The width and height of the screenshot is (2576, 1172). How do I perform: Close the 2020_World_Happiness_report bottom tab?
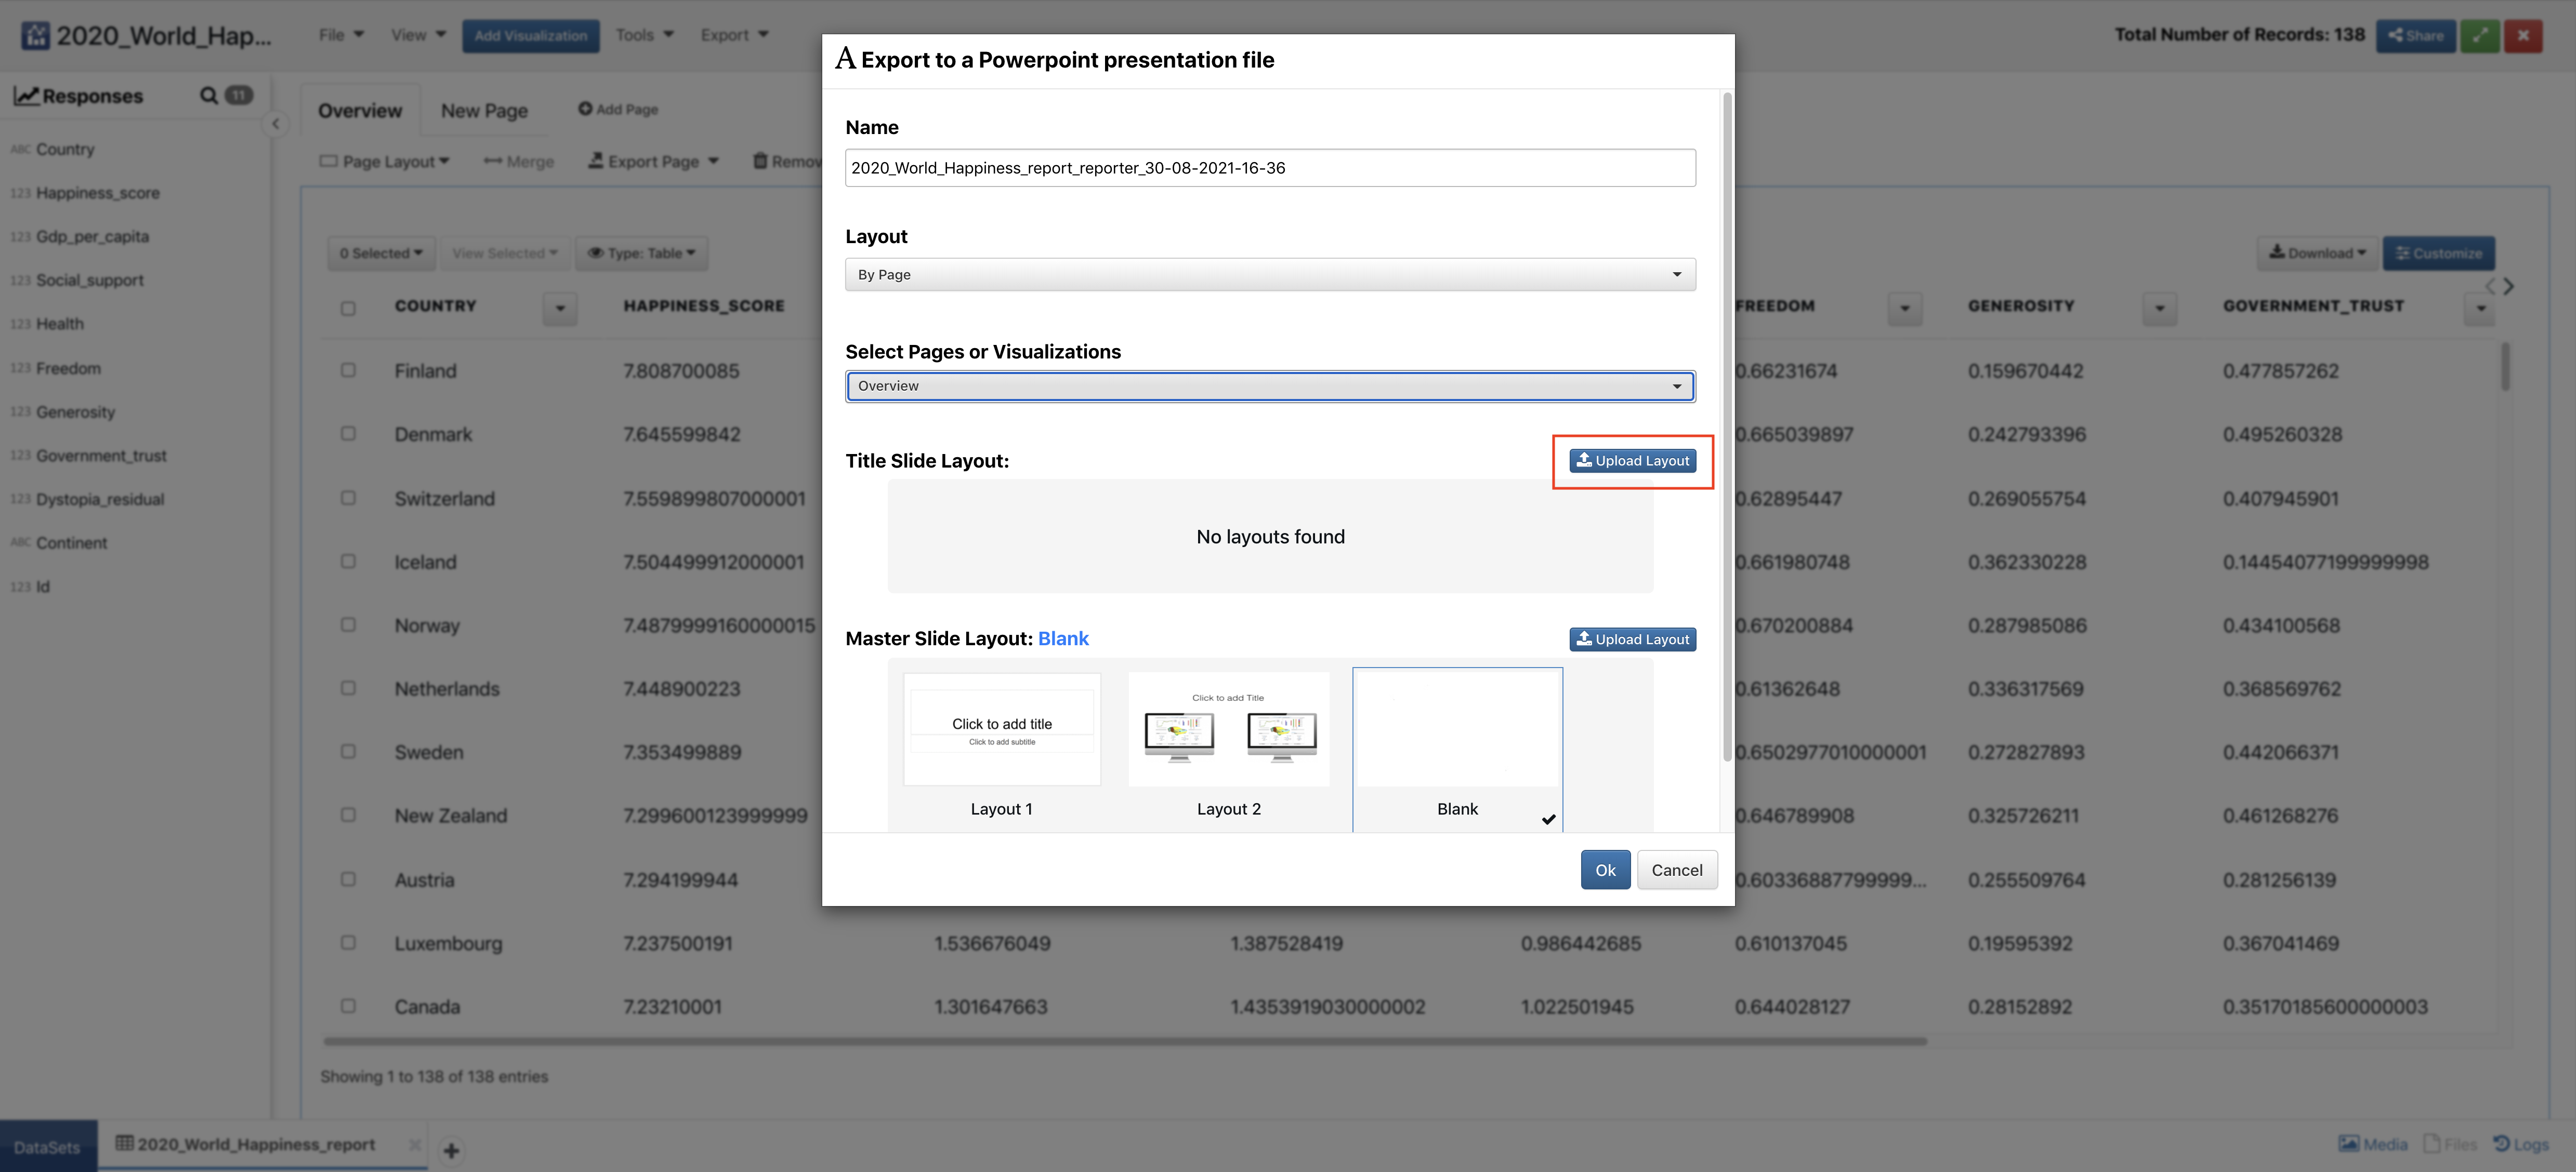coord(414,1145)
